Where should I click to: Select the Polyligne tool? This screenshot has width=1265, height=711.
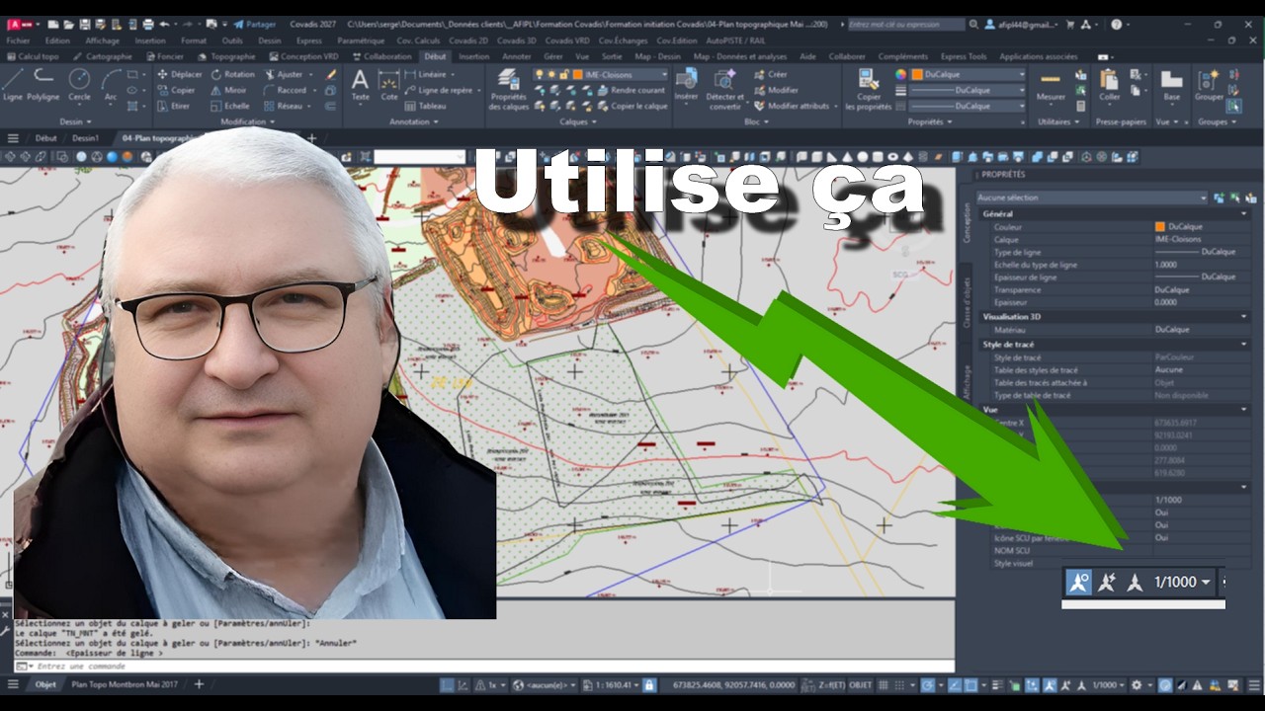[x=43, y=86]
